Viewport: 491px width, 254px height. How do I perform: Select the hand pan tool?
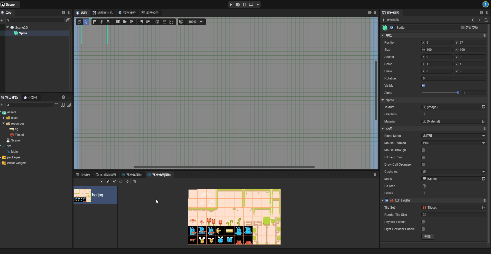pyautogui.click(x=79, y=22)
